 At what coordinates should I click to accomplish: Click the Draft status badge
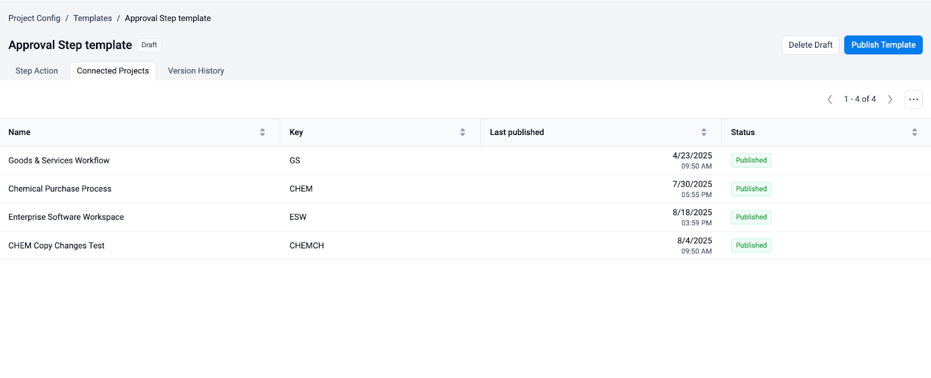(x=149, y=45)
